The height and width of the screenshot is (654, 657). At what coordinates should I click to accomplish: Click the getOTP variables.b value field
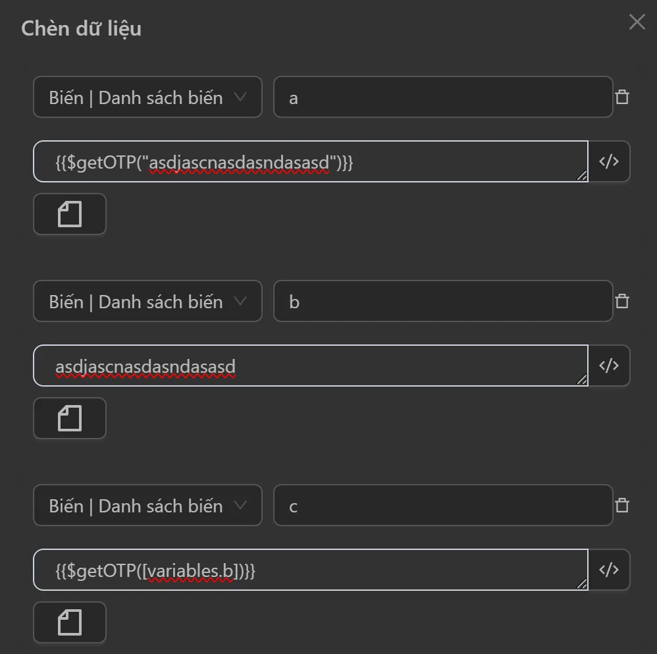(x=309, y=570)
